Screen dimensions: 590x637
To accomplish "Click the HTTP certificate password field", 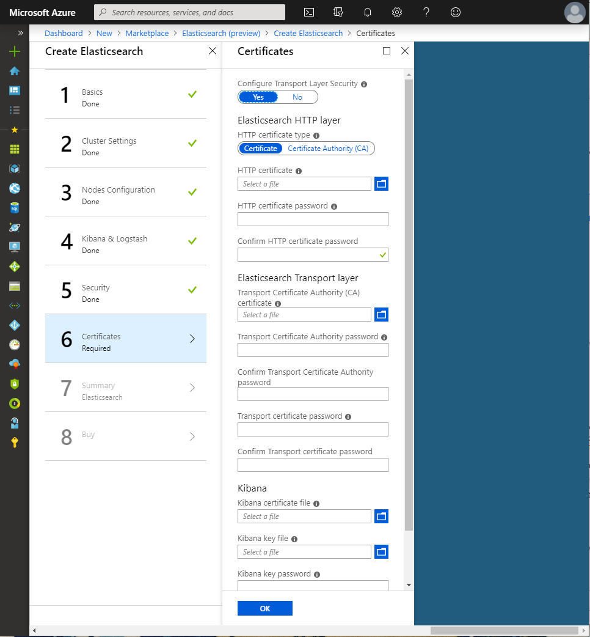I will pyautogui.click(x=313, y=219).
